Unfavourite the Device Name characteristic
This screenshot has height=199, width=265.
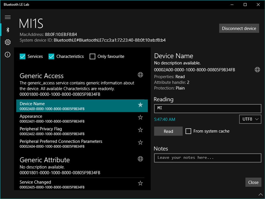[x=140, y=104]
